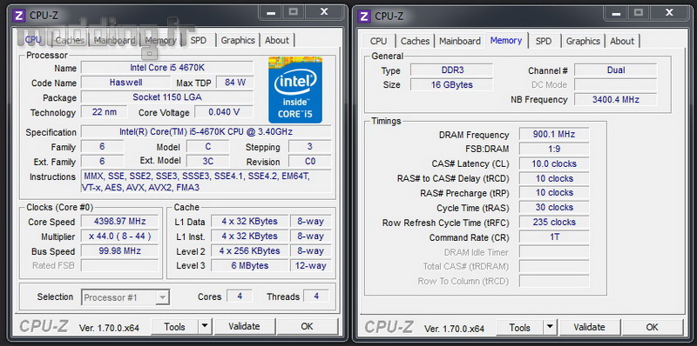The image size is (697, 346).
Task: Click the Multiplier value x 44.0 ( 8 - 44 )
Action: [119, 236]
